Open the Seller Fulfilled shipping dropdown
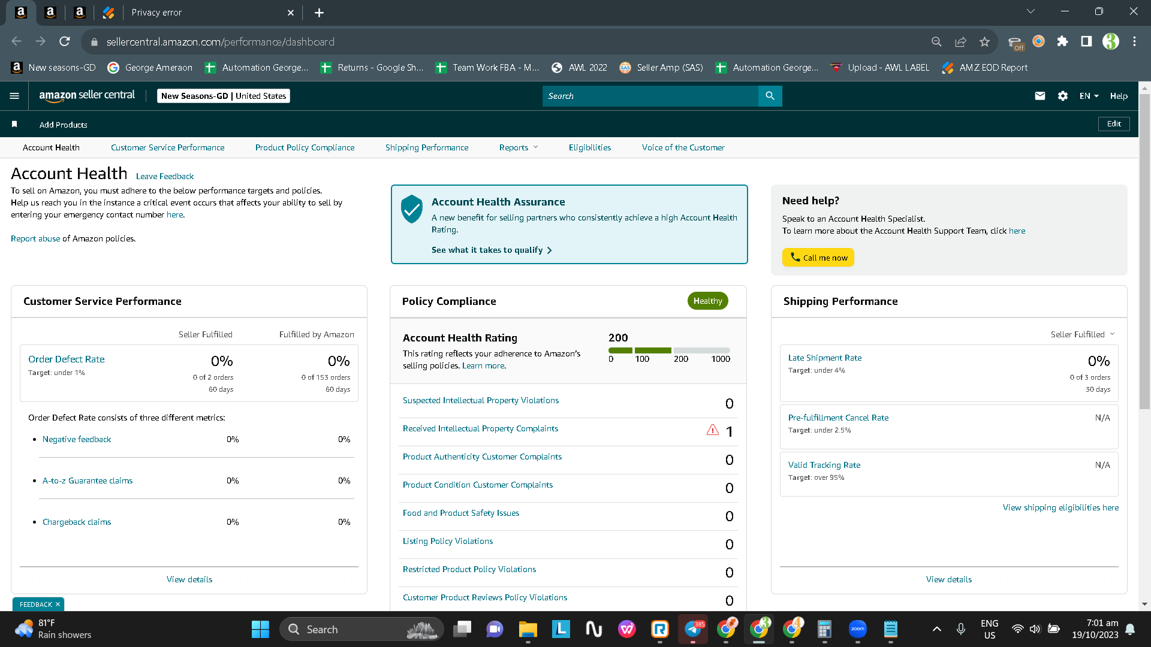The width and height of the screenshot is (1151, 647). click(x=1082, y=334)
